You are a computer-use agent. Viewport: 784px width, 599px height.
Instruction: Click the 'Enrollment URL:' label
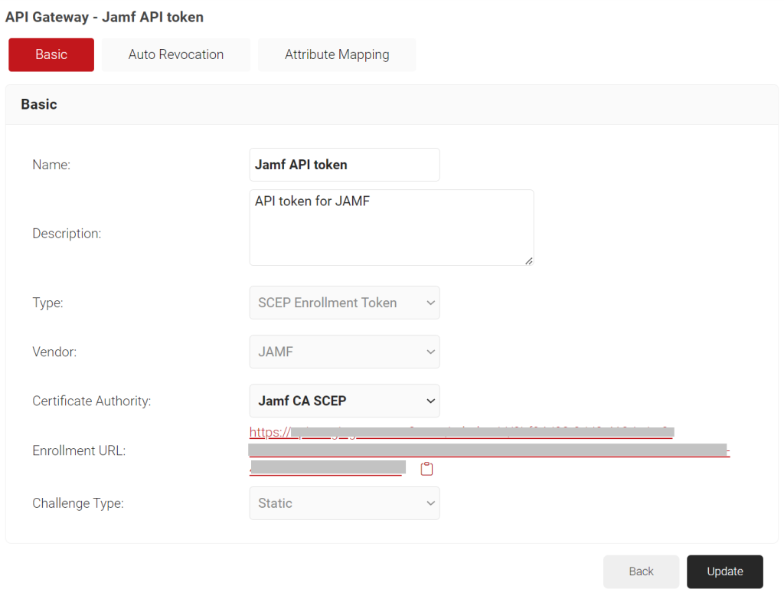(79, 450)
